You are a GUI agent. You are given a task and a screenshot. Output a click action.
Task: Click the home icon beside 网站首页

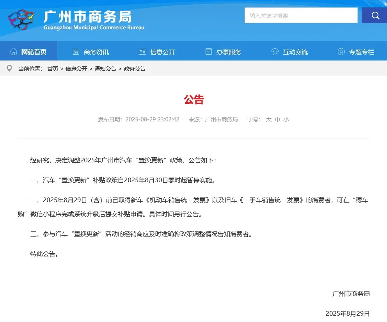(x=14, y=52)
